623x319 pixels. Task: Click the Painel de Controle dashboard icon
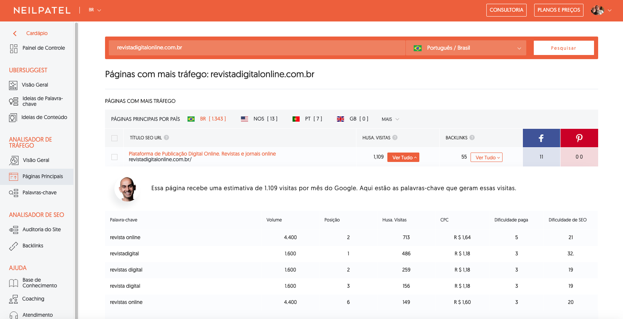pyautogui.click(x=14, y=48)
